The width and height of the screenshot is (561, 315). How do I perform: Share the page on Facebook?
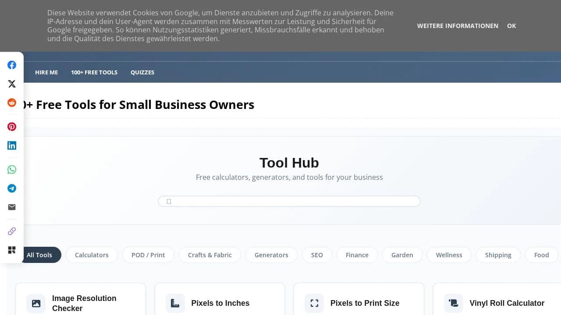[12, 65]
